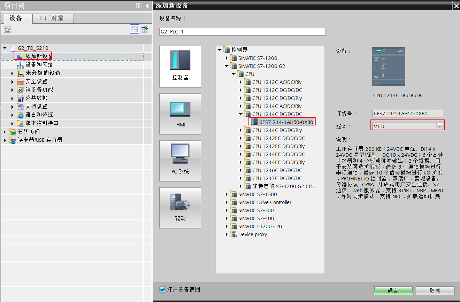Screen dimensions: 460x302
Task: Select the 控制器 category icon
Action: [x=180, y=67]
